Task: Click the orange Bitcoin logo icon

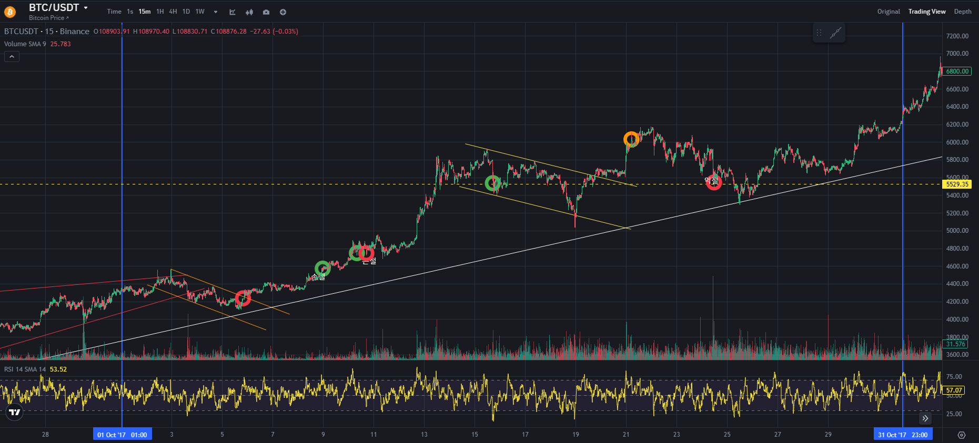Action: pos(10,12)
